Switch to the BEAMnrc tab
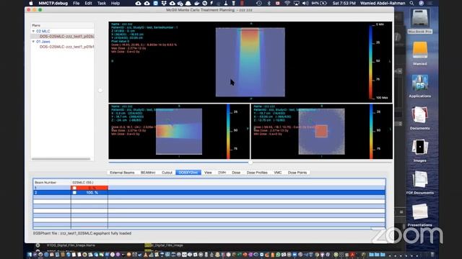Screen dimensions: 462x259 148,173
